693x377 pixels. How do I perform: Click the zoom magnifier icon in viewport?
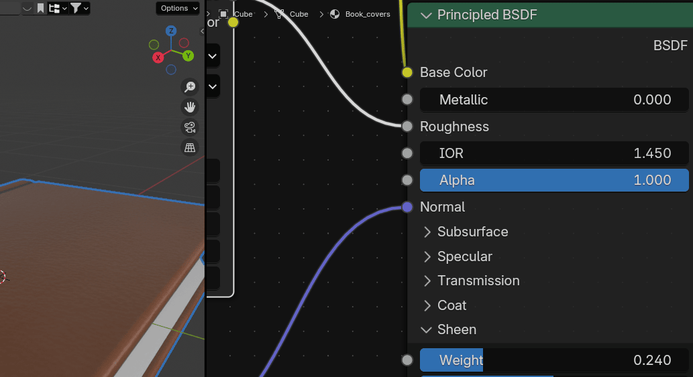pyautogui.click(x=190, y=86)
